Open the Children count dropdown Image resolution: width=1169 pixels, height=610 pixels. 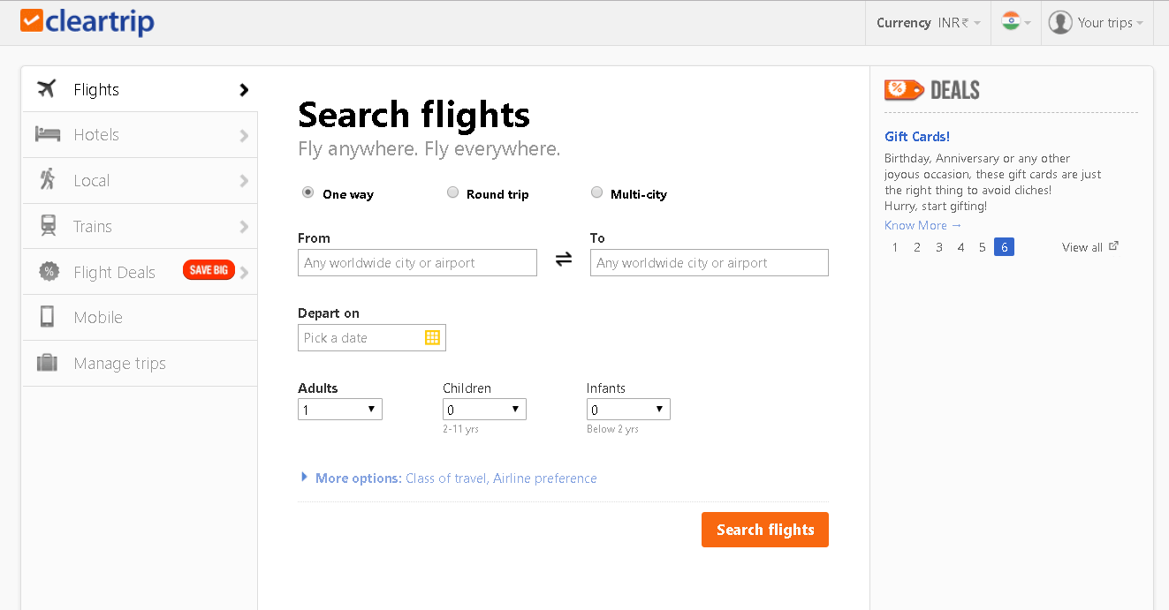[484, 410]
